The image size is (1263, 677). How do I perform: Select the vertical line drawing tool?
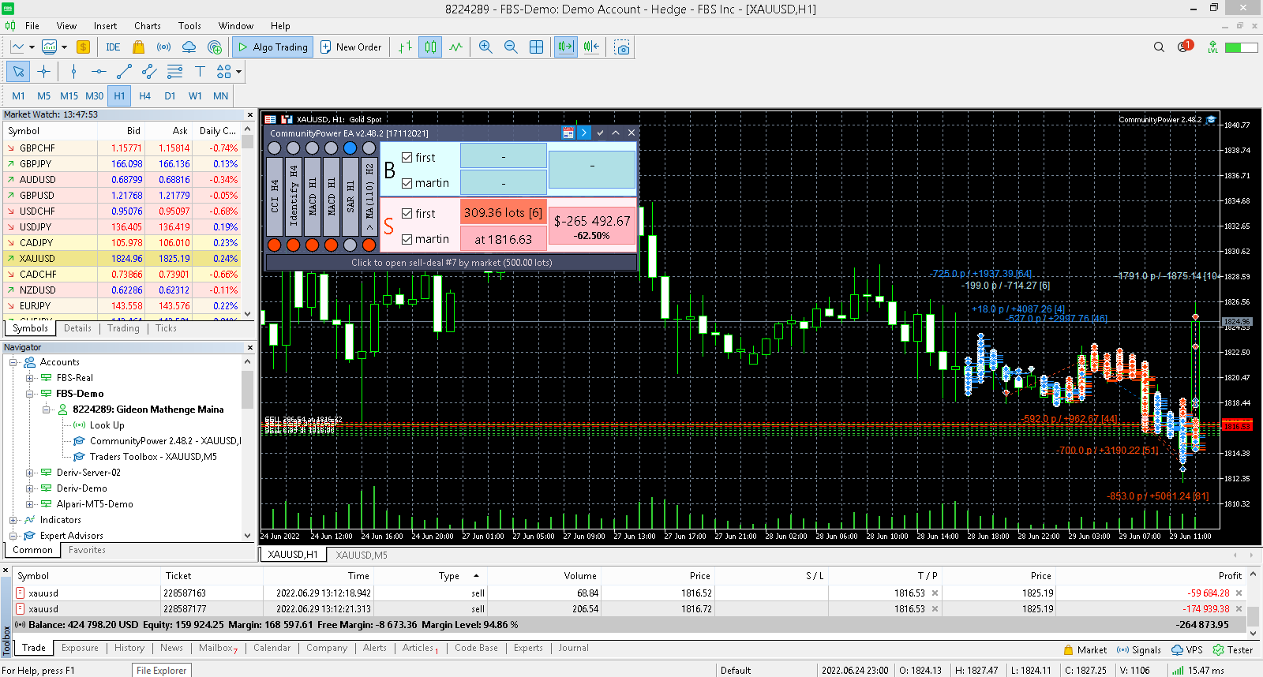[73, 72]
